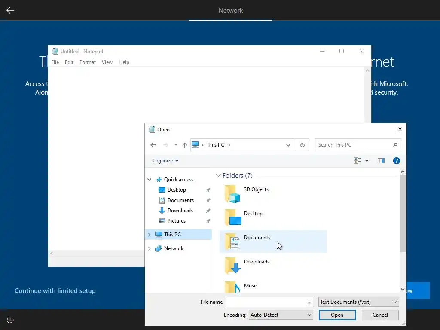This screenshot has width=440, height=330.
Task: Open Notepad File menu
Action: (55, 62)
